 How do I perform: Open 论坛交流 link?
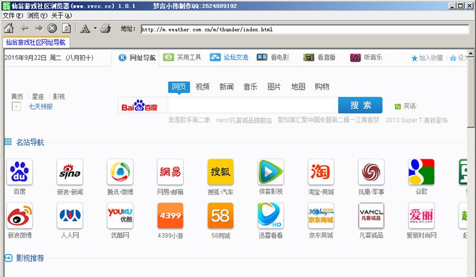tap(229, 57)
